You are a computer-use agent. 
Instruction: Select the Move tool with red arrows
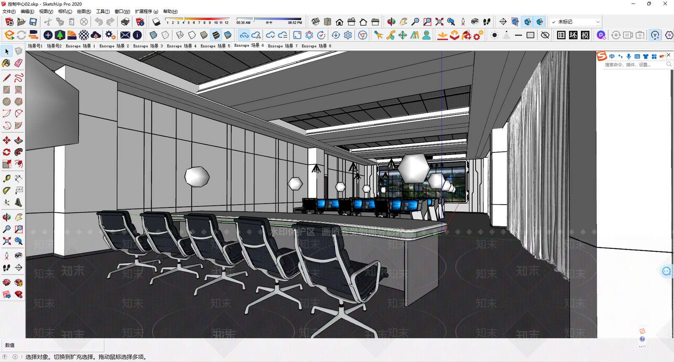(x=6, y=140)
